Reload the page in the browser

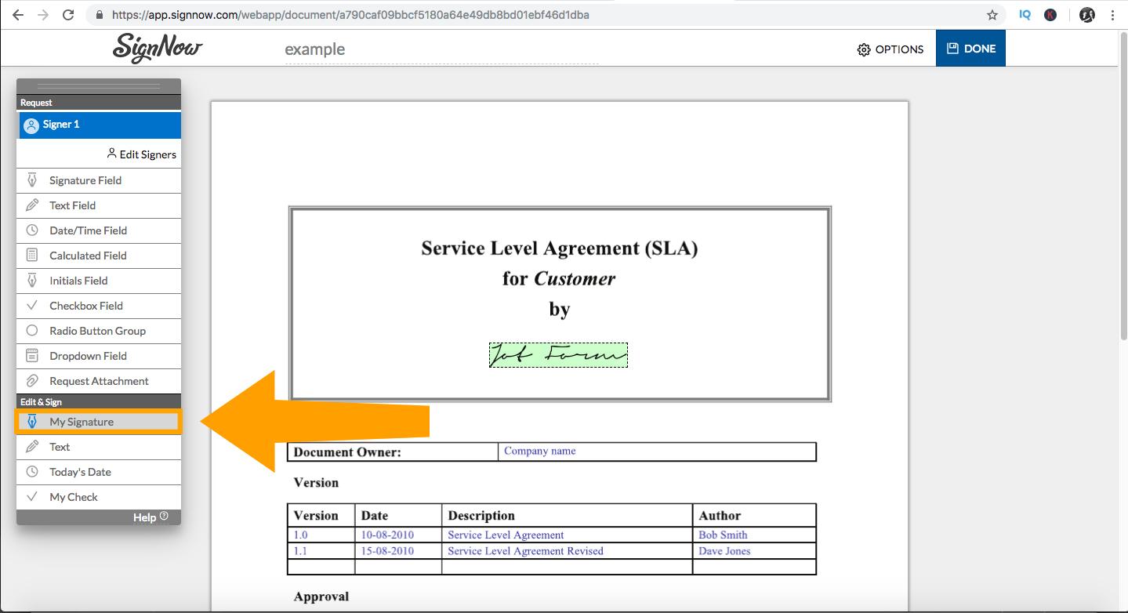click(x=68, y=15)
